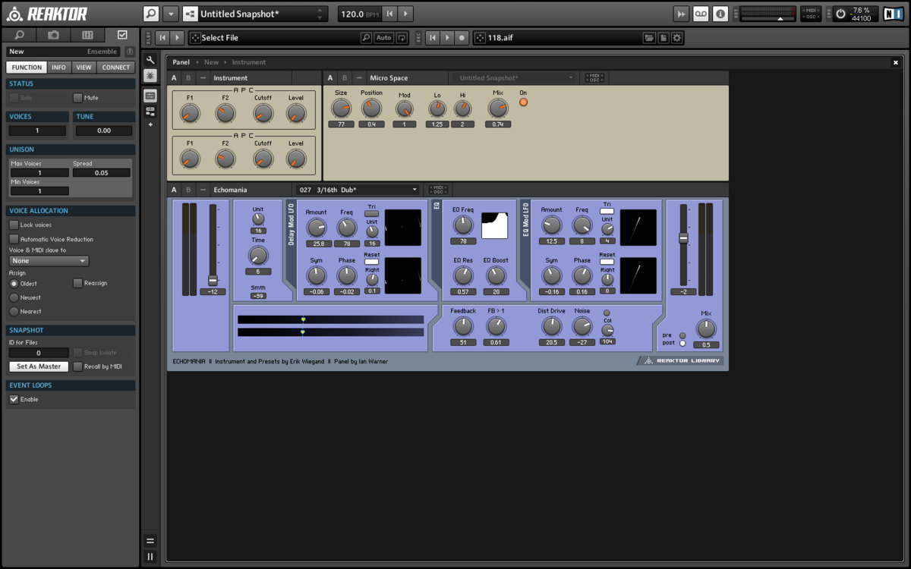Select the Newest assign radio button
Screen dimensions: 911x569
(x=14, y=297)
